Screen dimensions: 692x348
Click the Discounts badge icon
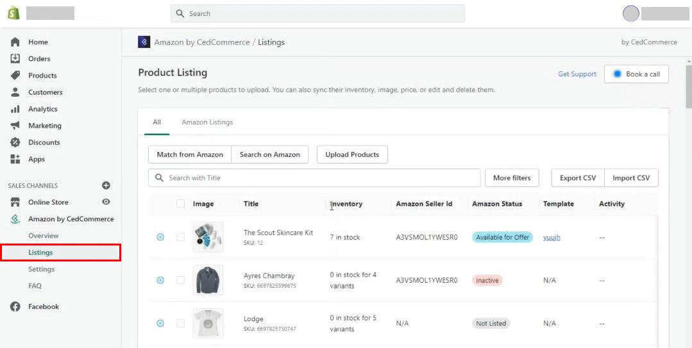[x=15, y=142]
